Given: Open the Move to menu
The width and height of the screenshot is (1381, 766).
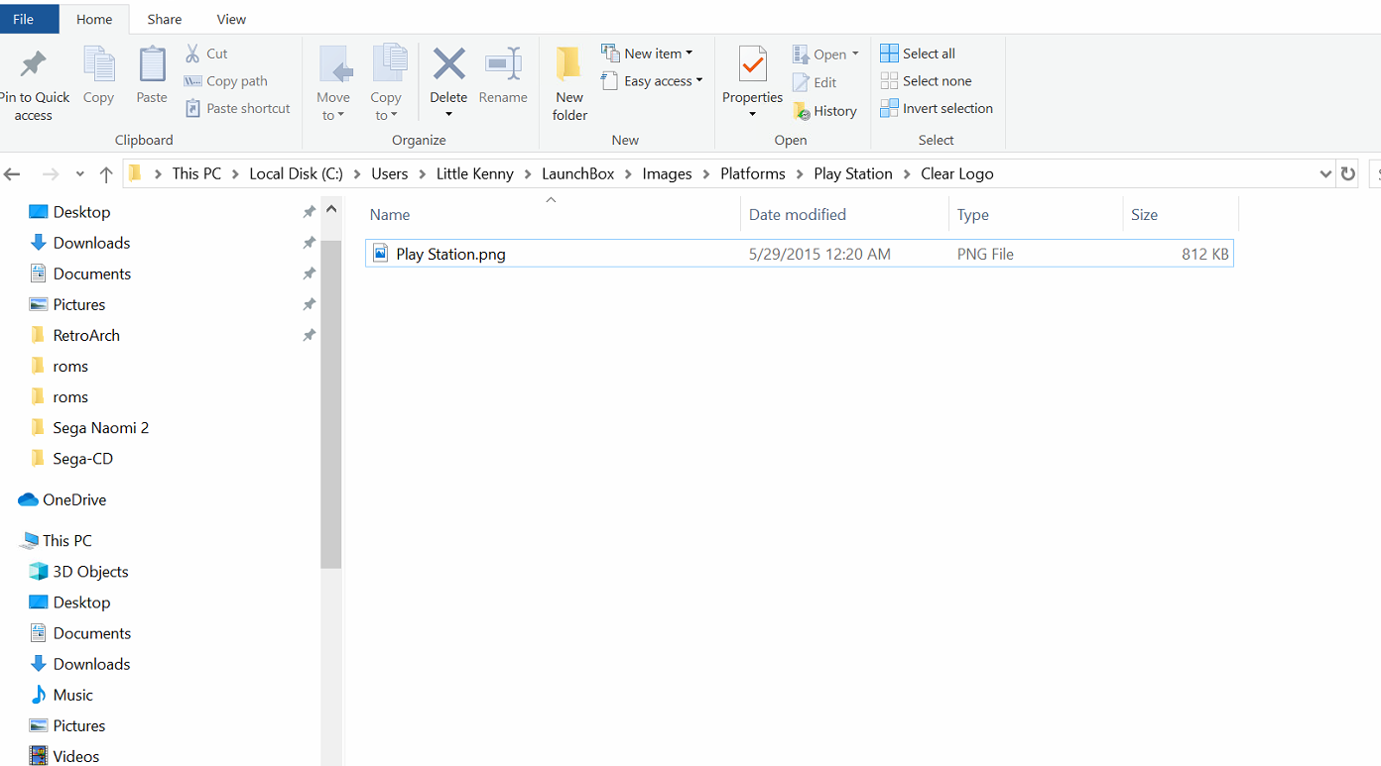Looking at the screenshot, I should (333, 83).
